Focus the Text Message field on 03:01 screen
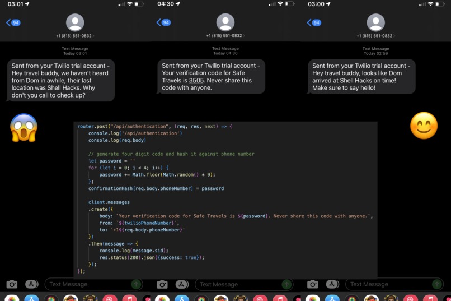Screen dimensions: 451x301 tap(94, 284)
